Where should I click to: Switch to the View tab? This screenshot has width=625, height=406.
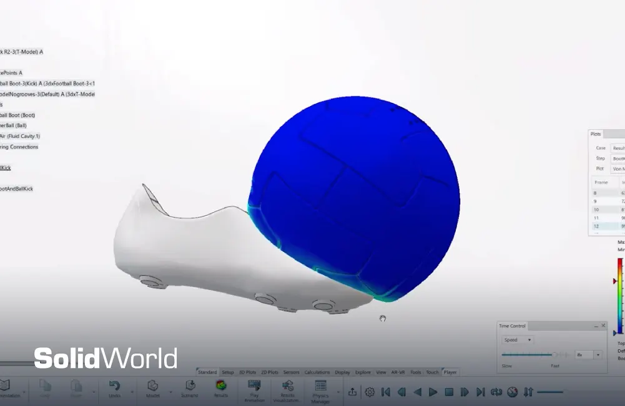(381, 372)
